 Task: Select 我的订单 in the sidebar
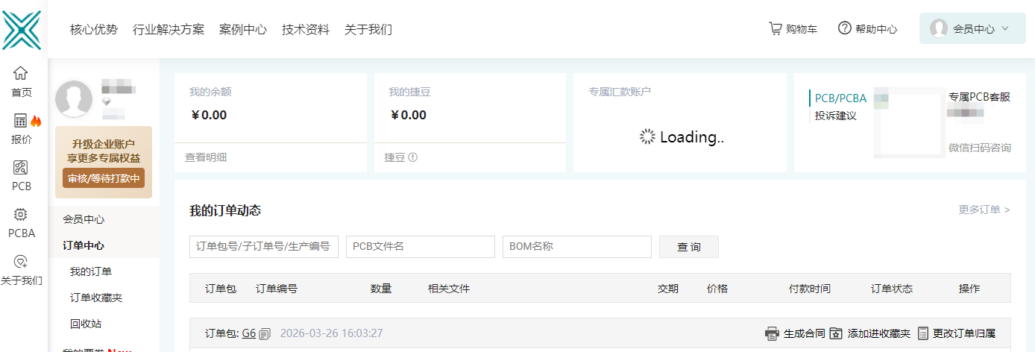click(91, 271)
